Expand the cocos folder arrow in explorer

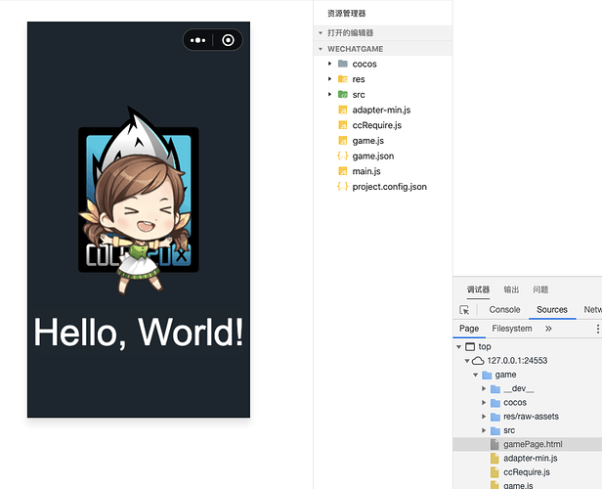[329, 64]
